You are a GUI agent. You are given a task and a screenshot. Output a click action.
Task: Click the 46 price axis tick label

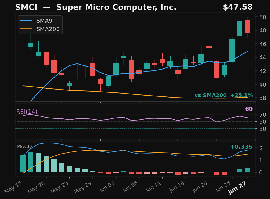coord(262,44)
